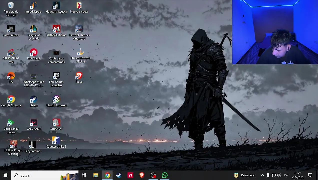
Task: Open the clock showing 01:28
Action: [x=298, y=175]
